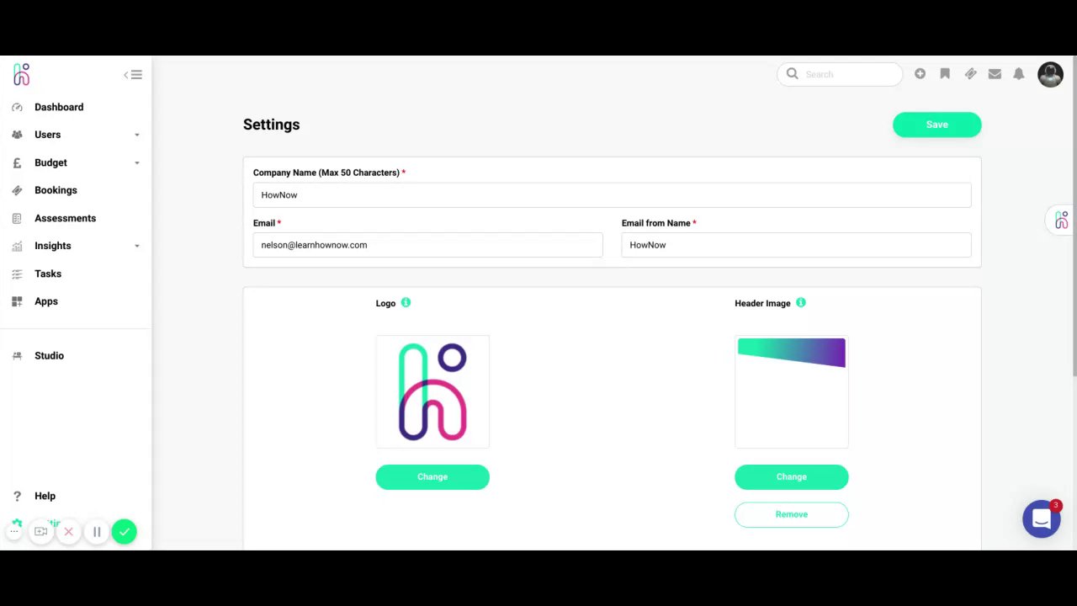1077x606 pixels.
Task: Go to Bookings in the sidebar
Action: [56, 190]
